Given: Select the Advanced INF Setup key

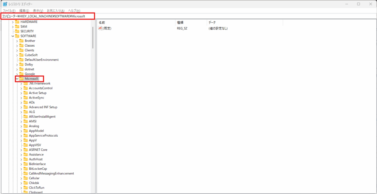Looking at the screenshot, I should [43, 107].
